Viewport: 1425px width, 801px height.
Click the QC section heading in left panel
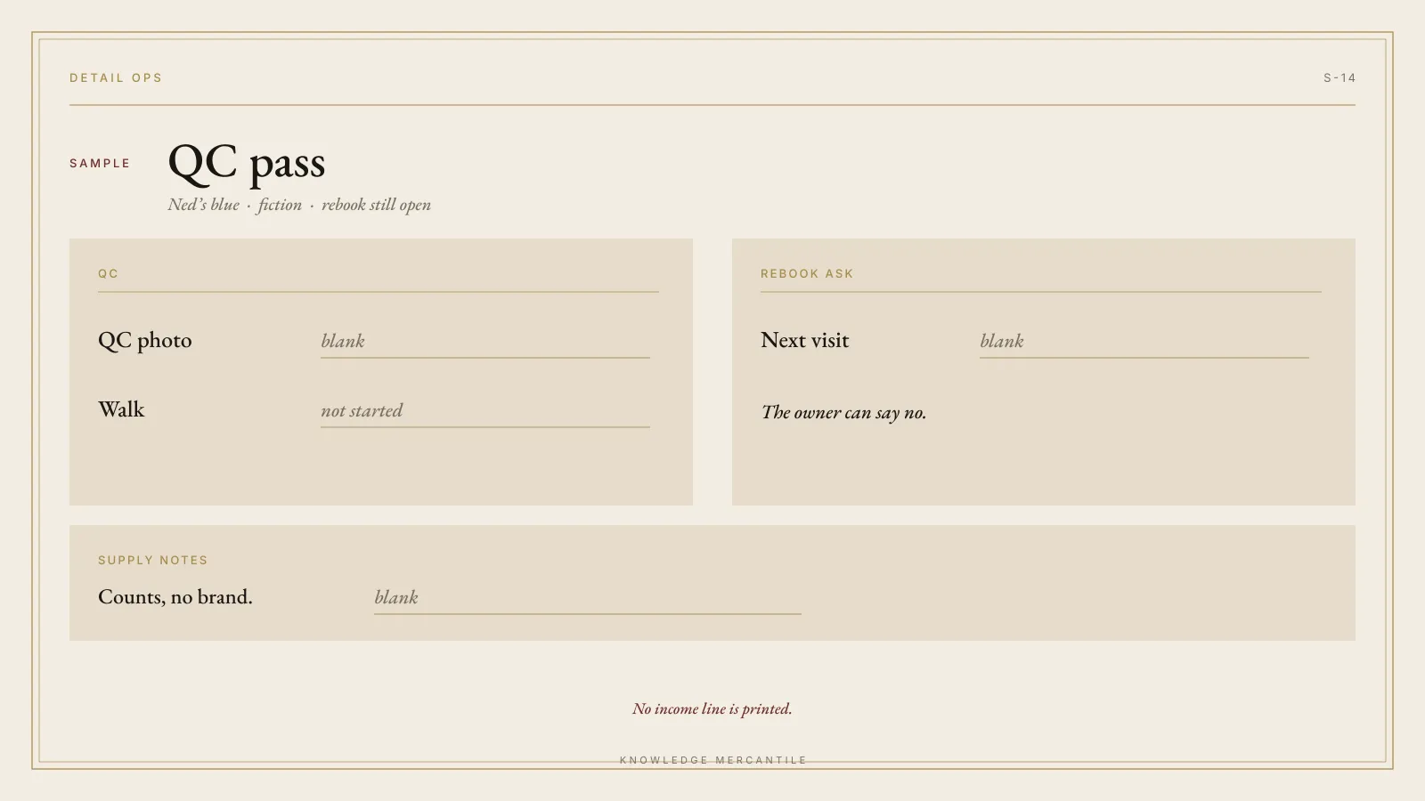click(108, 273)
